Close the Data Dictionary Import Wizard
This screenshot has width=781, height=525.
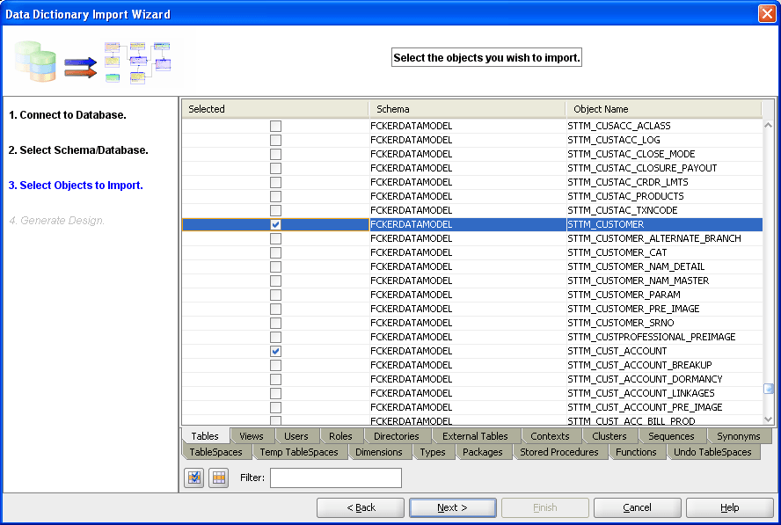pos(766,14)
